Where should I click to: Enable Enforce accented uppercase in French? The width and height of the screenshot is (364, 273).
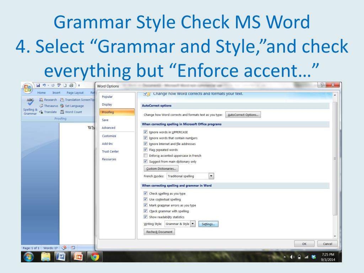[x=145, y=155]
